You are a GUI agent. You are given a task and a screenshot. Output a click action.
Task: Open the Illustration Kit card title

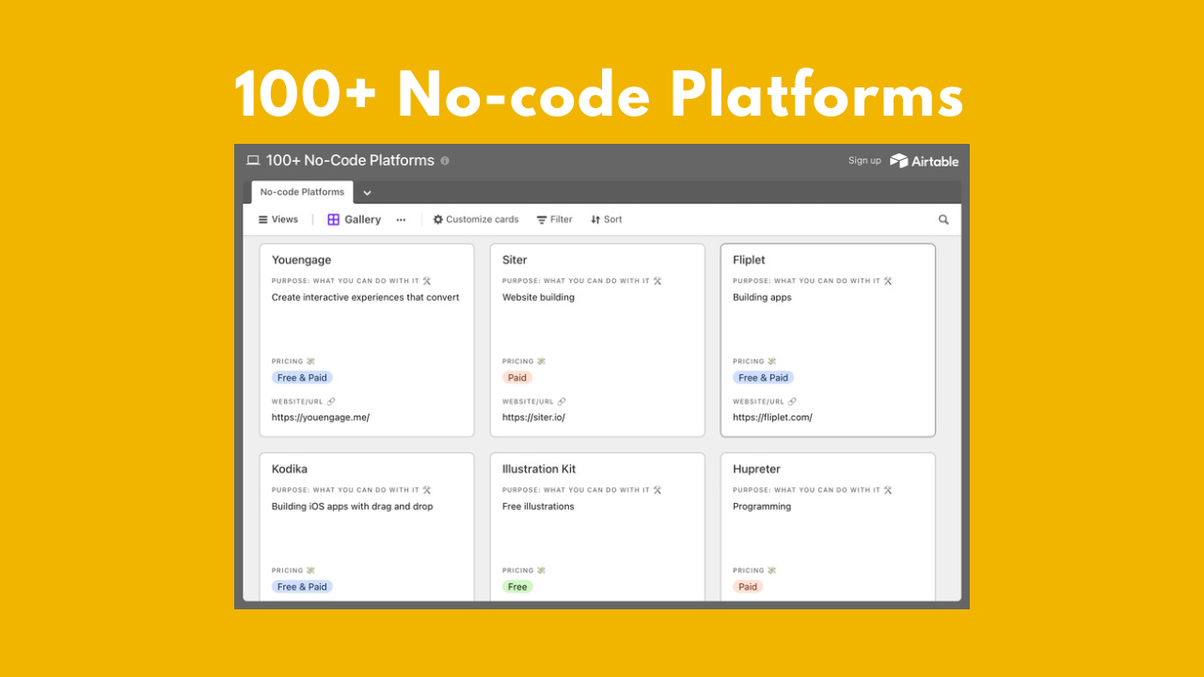539,469
